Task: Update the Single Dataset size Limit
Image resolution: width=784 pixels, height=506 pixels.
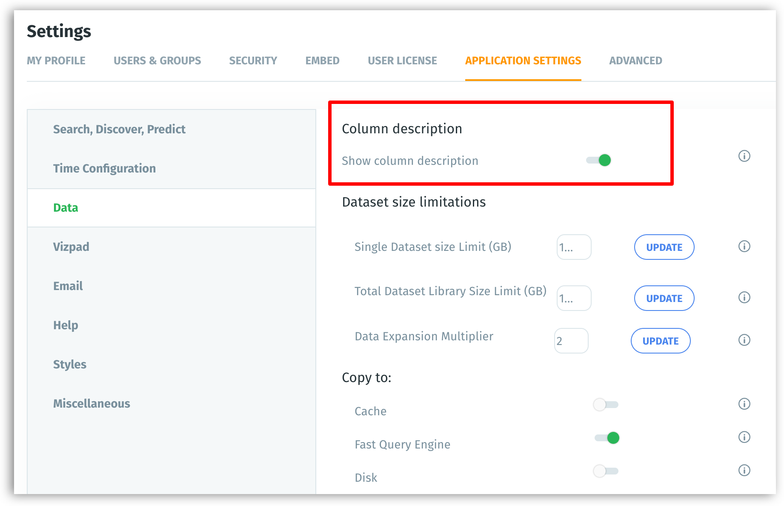Action: [664, 247]
